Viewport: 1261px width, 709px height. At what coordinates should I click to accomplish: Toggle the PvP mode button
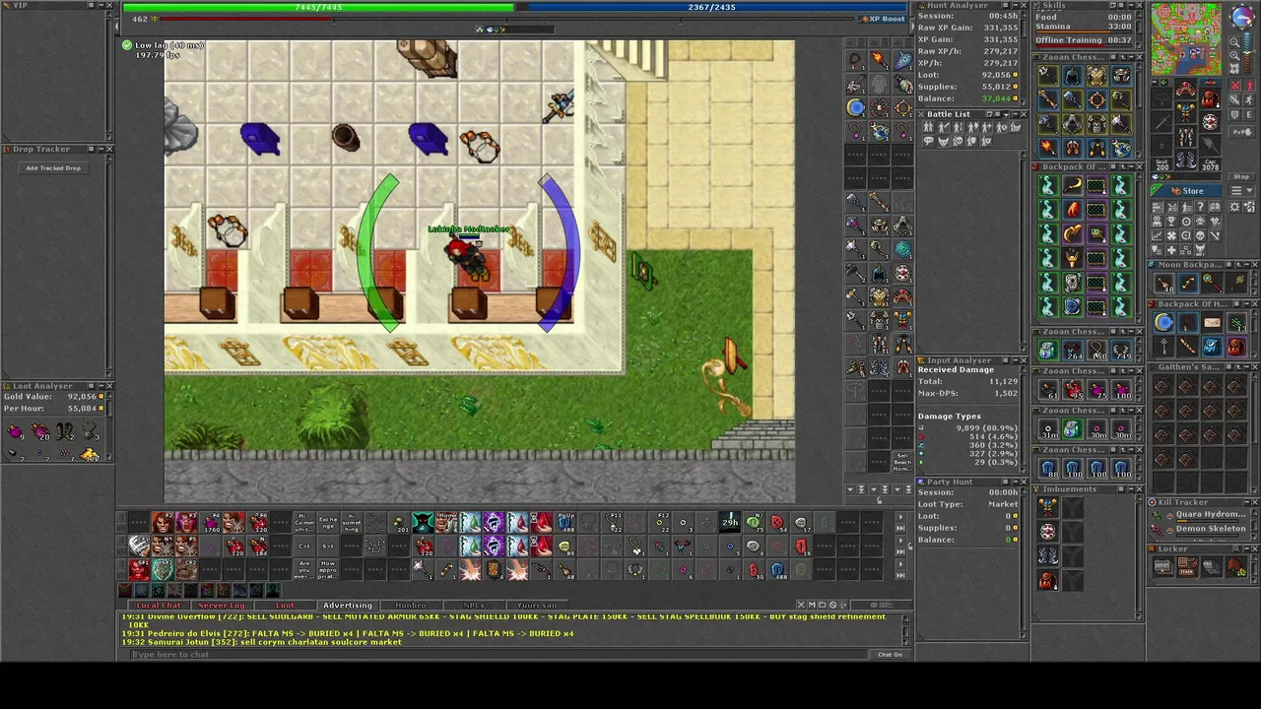(1241, 132)
